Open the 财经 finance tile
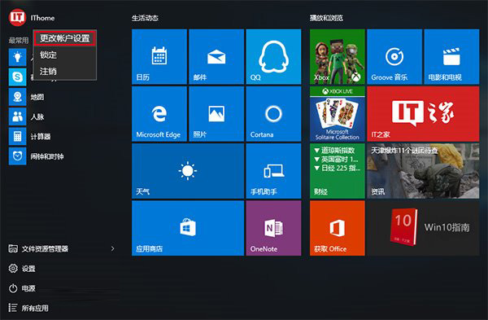The image size is (488, 320). pyautogui.click(x=338, y=171)
